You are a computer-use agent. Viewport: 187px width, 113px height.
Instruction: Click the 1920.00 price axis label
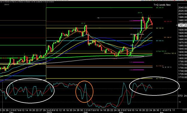coord(183,33)
